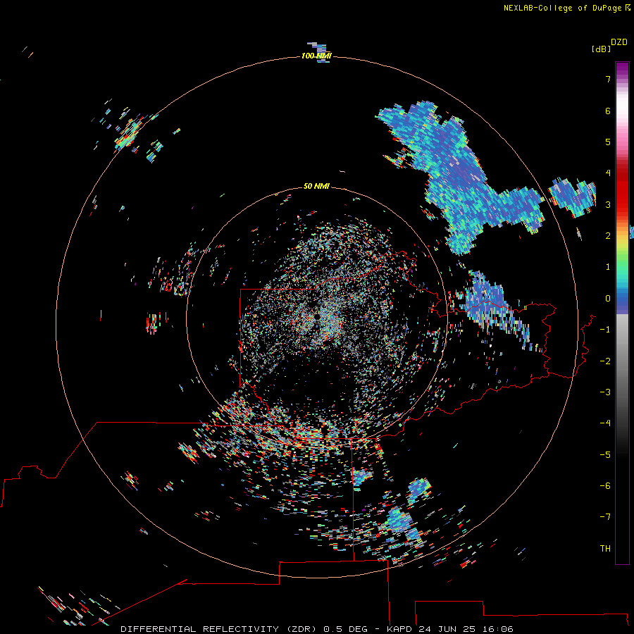The height and width of the screenshot is (634, 634).
Task: Click the 6 value on the dB scale
Action: (608, 111)
